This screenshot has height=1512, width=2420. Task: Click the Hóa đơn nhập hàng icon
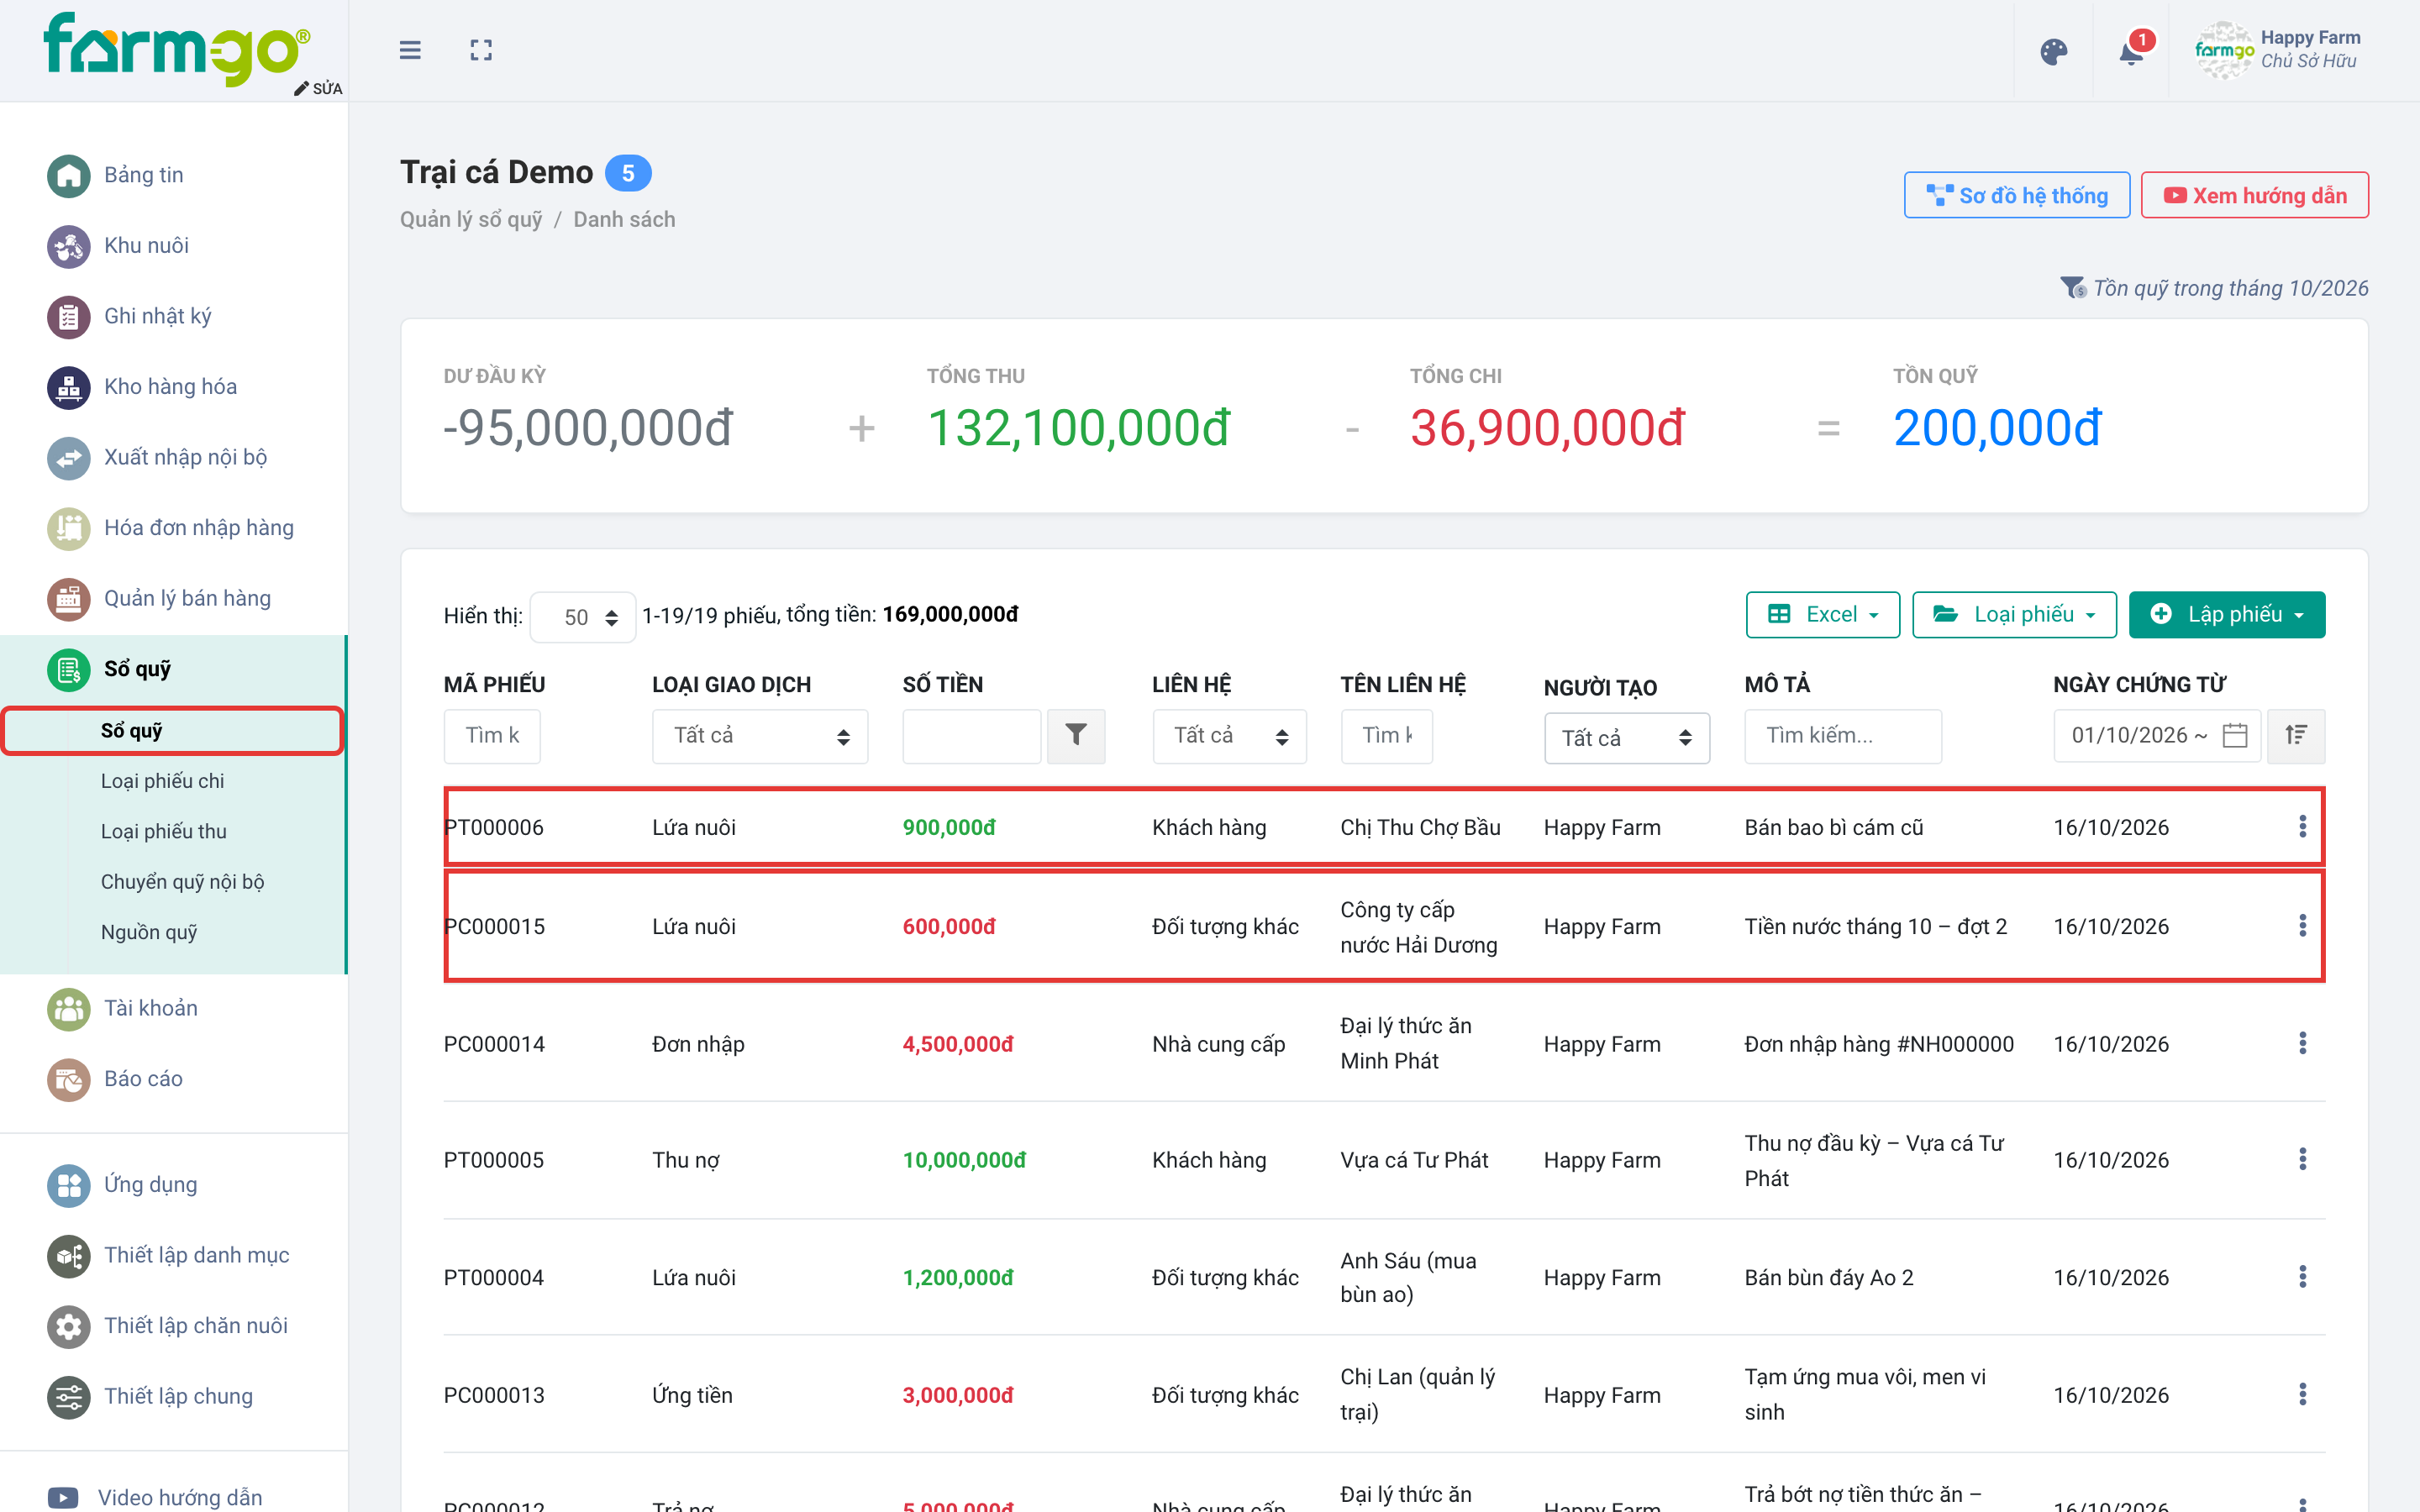(x=68, y=528)
